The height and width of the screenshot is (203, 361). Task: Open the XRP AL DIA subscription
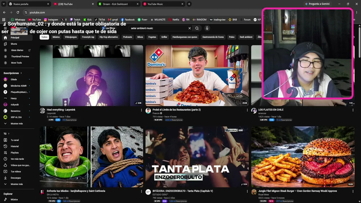(x=17, y=117)
